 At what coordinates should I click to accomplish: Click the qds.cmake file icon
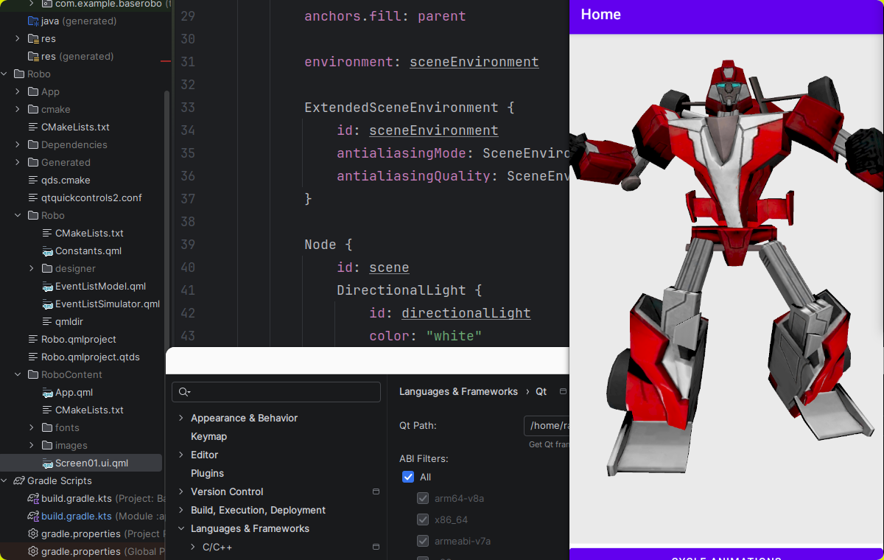(33, 180)
